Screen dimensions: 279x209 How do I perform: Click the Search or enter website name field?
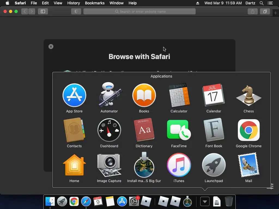139,11
